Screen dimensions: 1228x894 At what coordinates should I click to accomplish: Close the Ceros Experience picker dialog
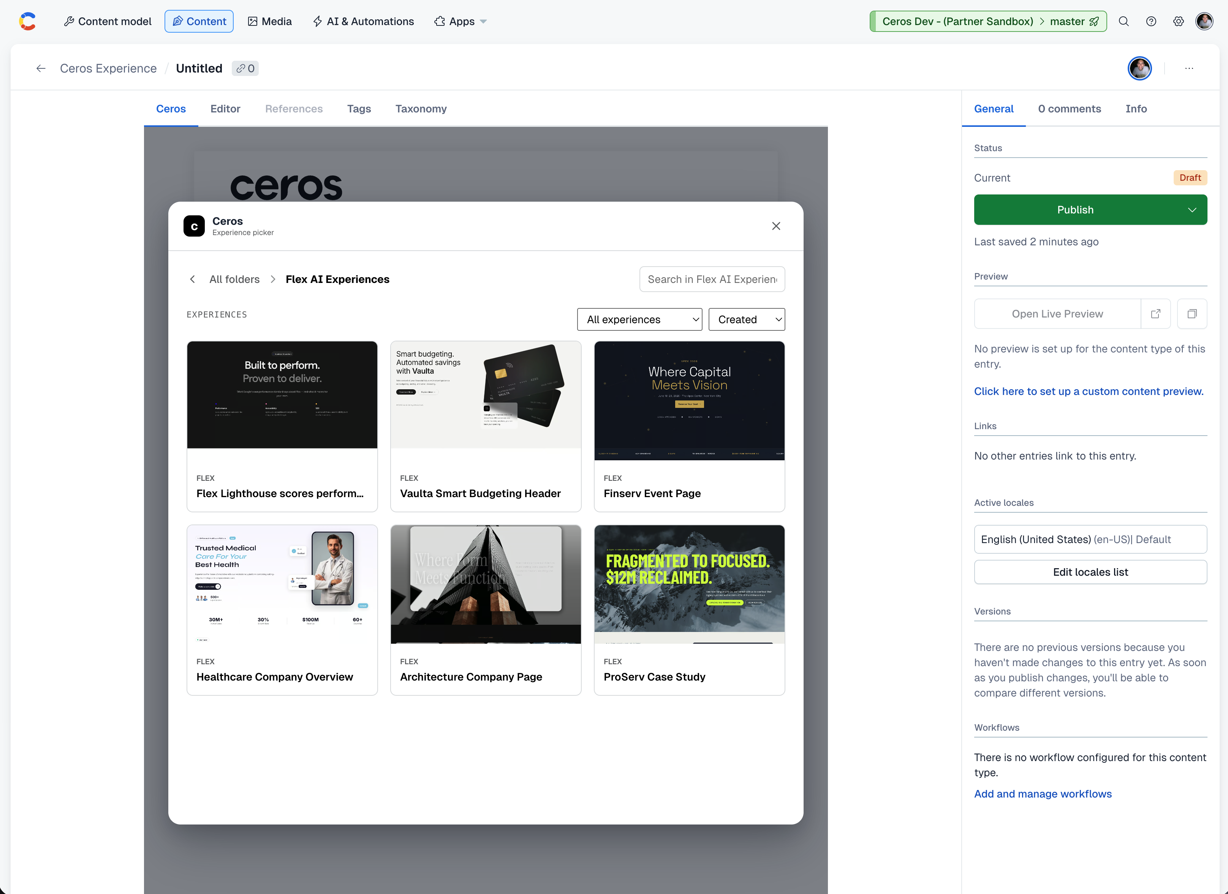click(x=776, y=226)
